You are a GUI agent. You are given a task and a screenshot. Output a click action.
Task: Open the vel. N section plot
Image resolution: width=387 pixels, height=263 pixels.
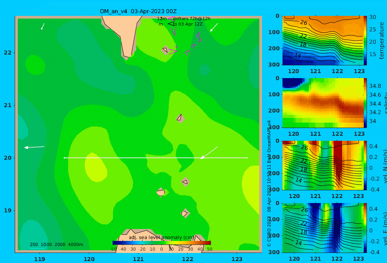(x=323, y=165)
